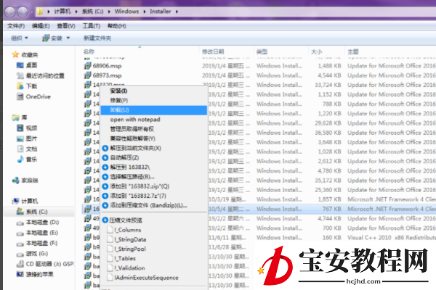Choose 解压到 163832\ in context menu
The image size is (436, 290).
click(x=154, y=167)
